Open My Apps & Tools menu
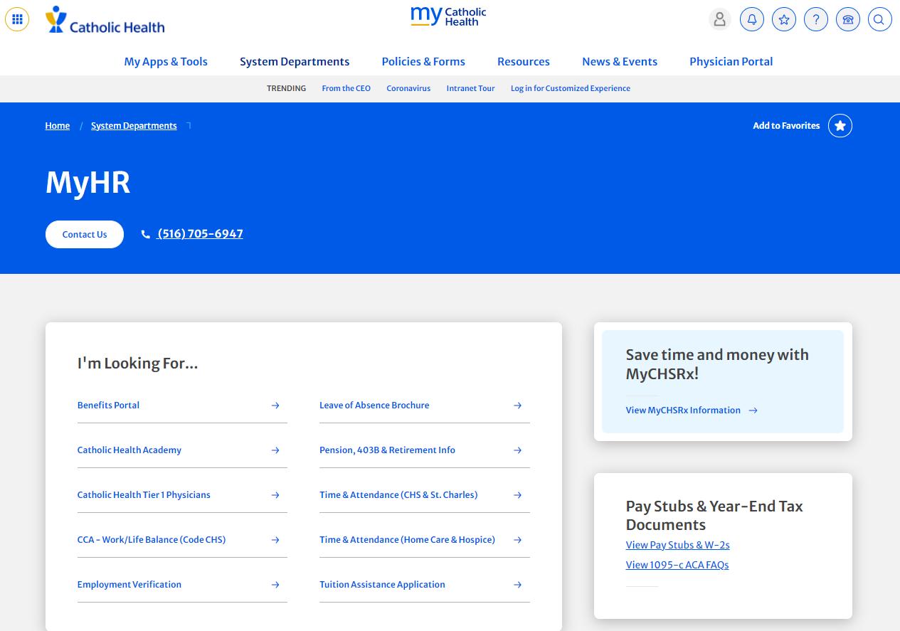 166,62
